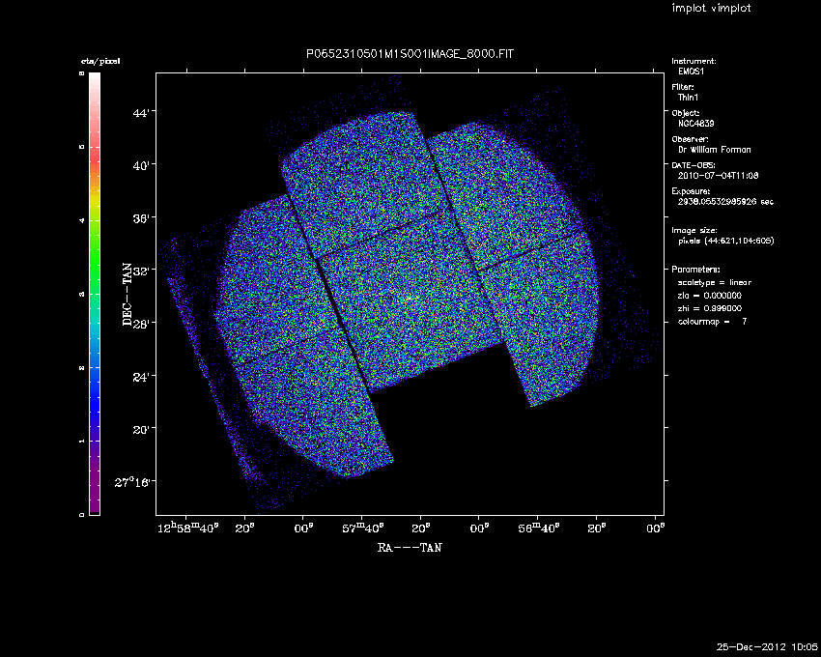
Task: Click the 44' declination tick label
Action: tap(141, 113)
